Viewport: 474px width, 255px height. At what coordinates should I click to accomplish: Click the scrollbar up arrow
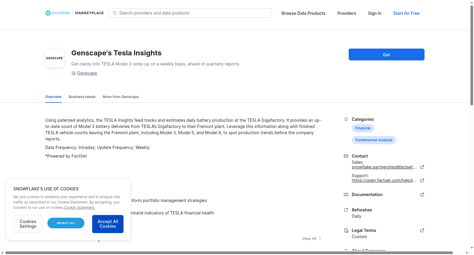coord(472,2)
